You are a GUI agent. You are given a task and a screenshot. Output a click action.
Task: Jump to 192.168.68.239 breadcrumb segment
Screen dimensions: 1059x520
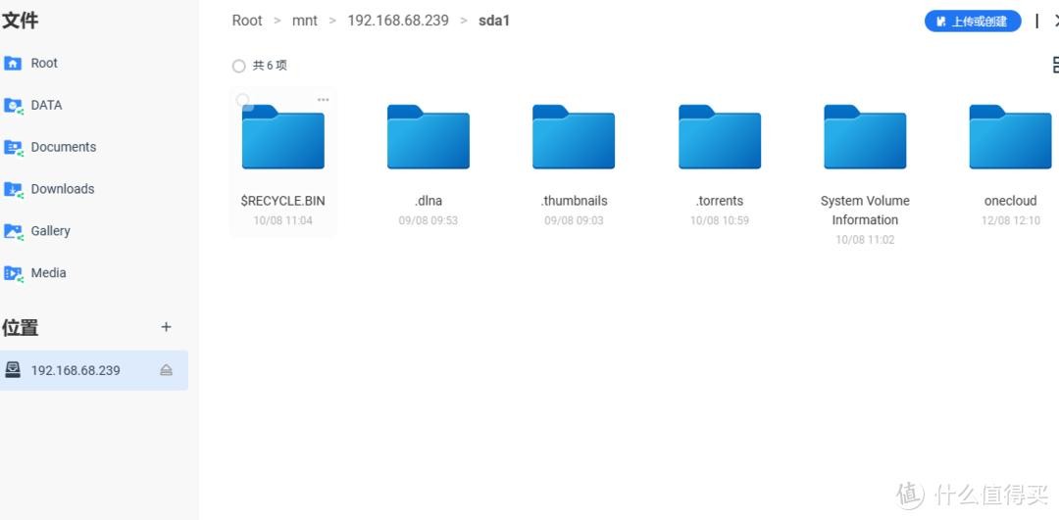pyautogui.click(x=398, y=21)
